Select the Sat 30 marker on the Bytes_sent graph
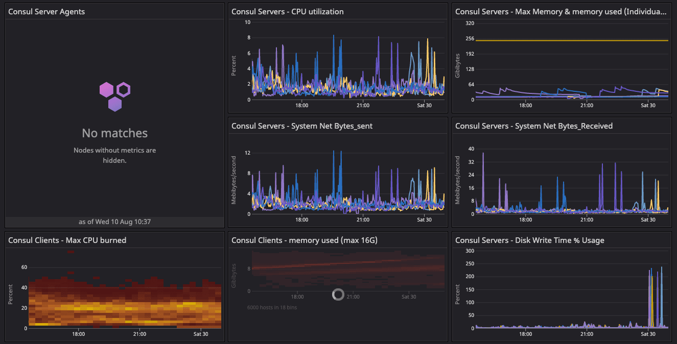This screenshot has height=344, width=677. pyautogui.click(x=424, y=220)
